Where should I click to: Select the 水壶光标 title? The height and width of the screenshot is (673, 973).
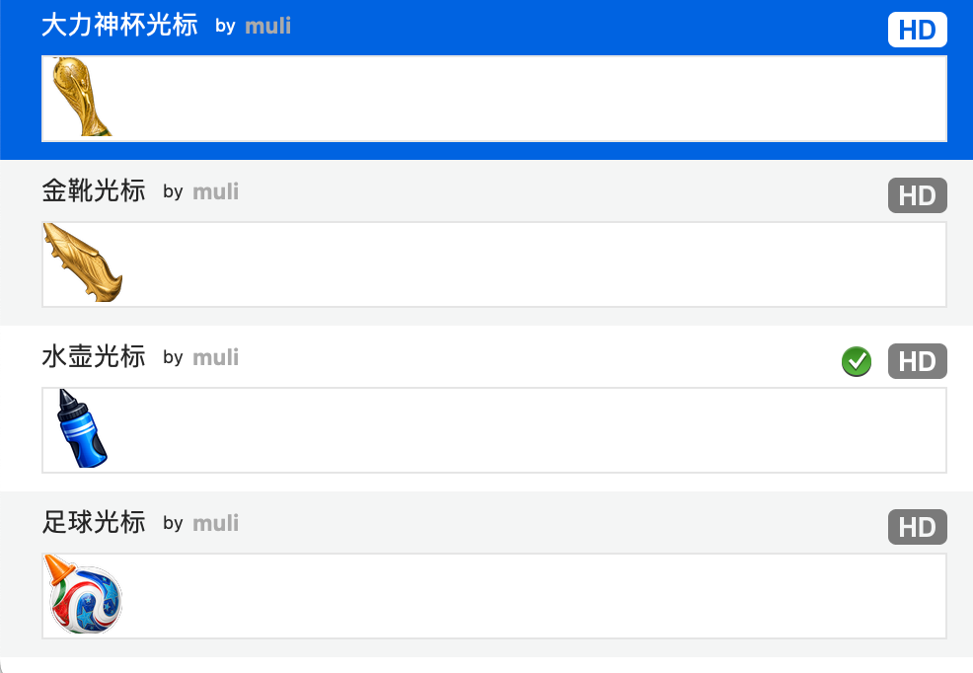94,356
